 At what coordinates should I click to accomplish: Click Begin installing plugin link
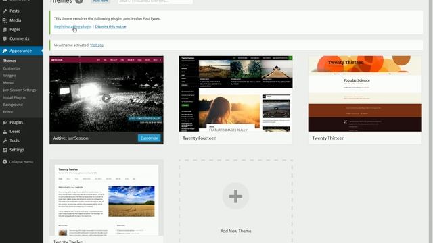pos(72,27)
